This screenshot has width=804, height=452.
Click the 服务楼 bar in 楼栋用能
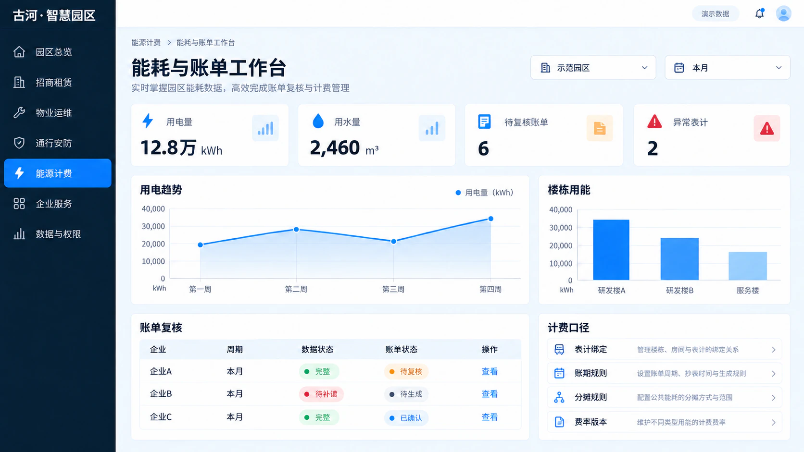click(x=748, y=266)
